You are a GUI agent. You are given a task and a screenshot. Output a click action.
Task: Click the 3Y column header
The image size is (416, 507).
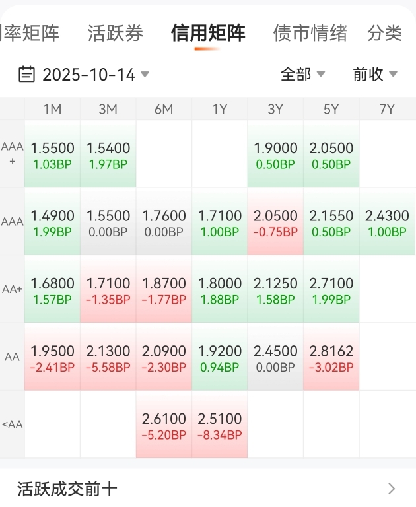click(275, 110)
